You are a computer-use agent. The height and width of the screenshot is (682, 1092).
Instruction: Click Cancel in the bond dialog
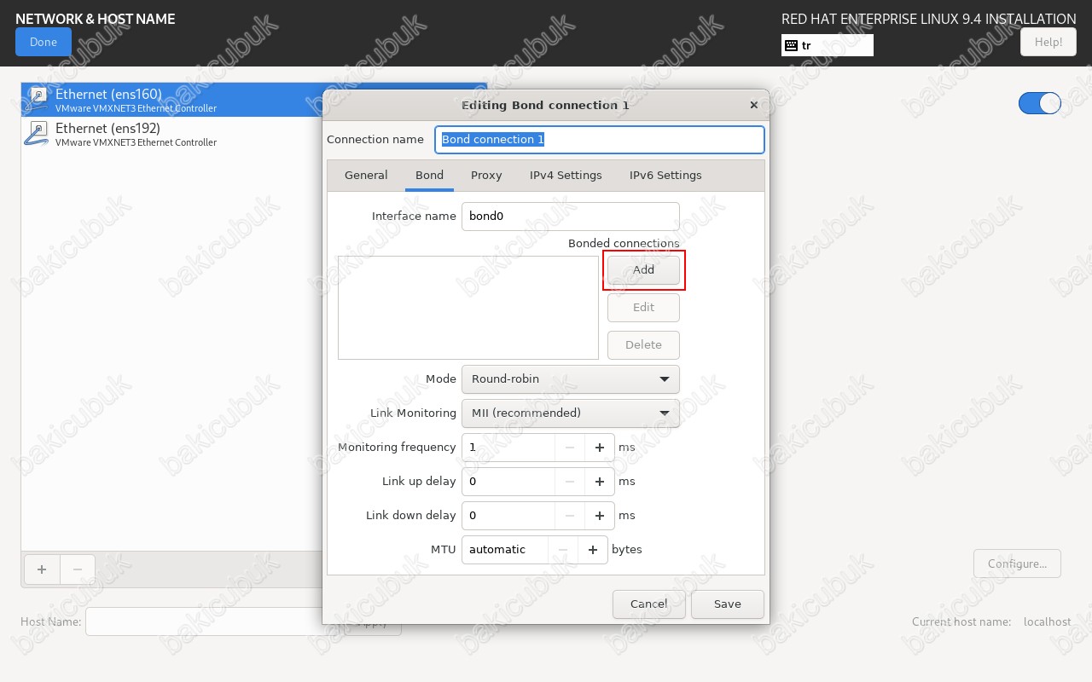pos(649,604)
